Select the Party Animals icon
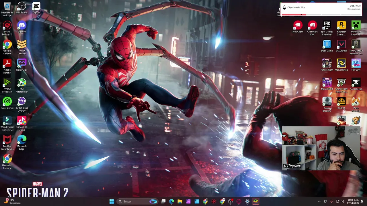Viewport: 367px width, 206px height. pyautogui.click(x=356, y=105)
